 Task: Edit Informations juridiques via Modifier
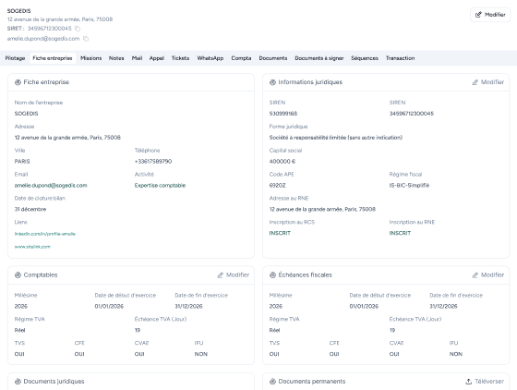488,82
